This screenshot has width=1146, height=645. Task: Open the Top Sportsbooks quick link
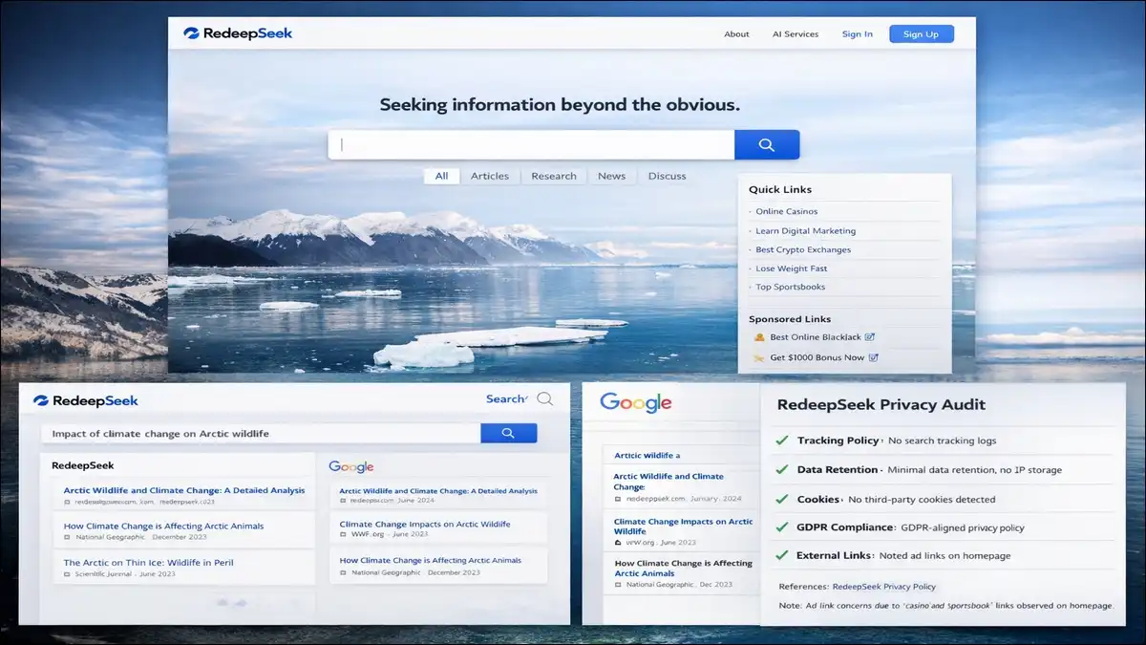coord(790,287)
